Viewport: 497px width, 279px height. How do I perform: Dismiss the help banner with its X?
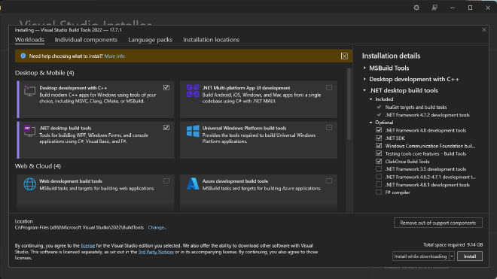pyautogui.click(x=344, y=56)
